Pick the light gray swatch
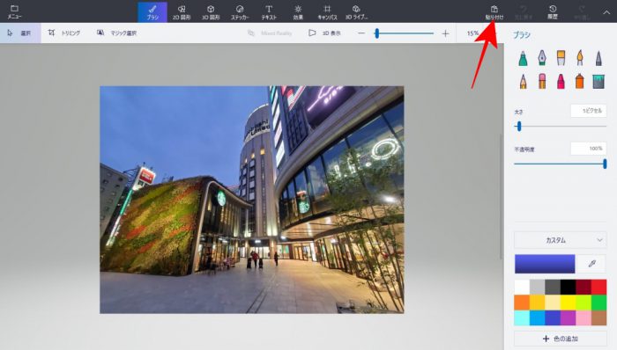 [538, 287]
